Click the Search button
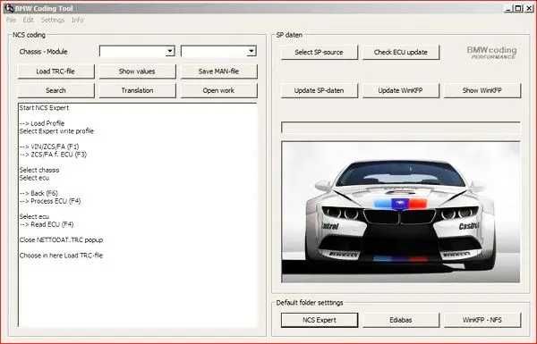This screenshot has width=537, height=344. tap(55, 90)
